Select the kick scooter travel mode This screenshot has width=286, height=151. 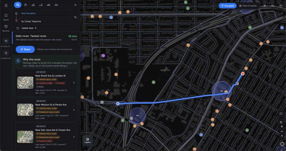click(x=41, y=5)
